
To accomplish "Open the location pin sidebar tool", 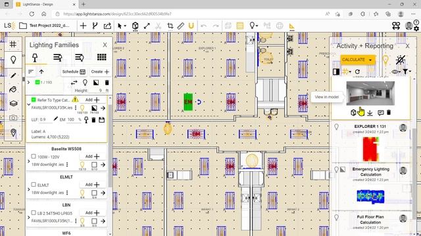I will pyautogui.click(x=13, y=132).
